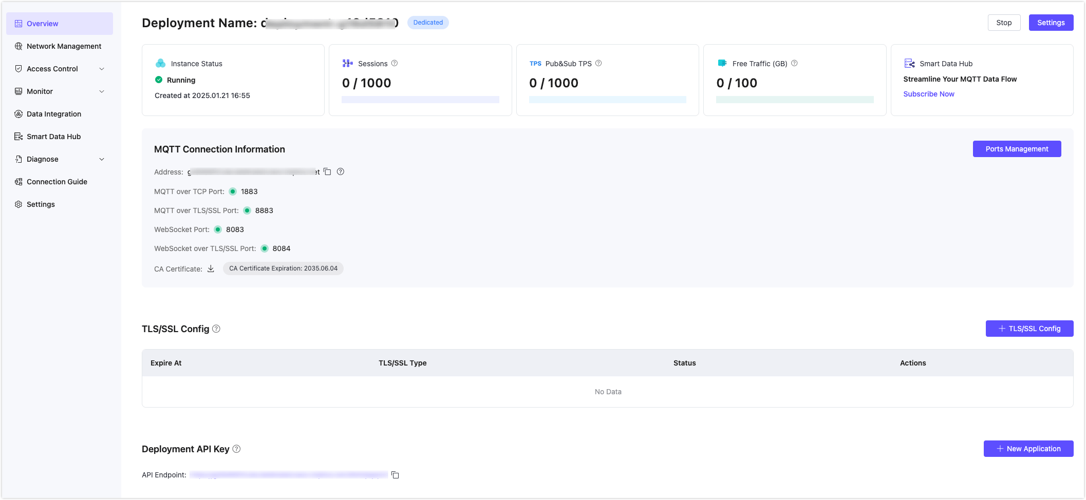Click the Subscribe Now link
Viewport: 1086px width, 500px height.
(x=928, y=94)
